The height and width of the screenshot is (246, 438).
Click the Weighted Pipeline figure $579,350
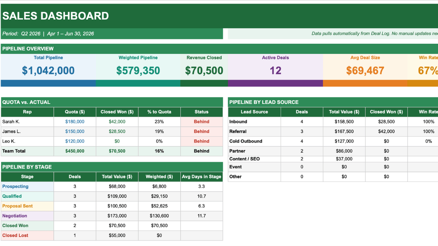tap(138, 70)
